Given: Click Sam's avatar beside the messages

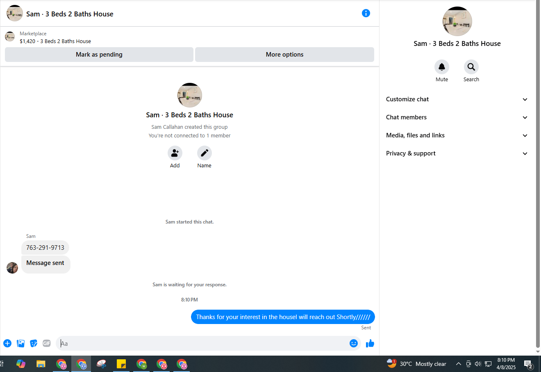Looking at the screenshot, I should tap(12, 268).
